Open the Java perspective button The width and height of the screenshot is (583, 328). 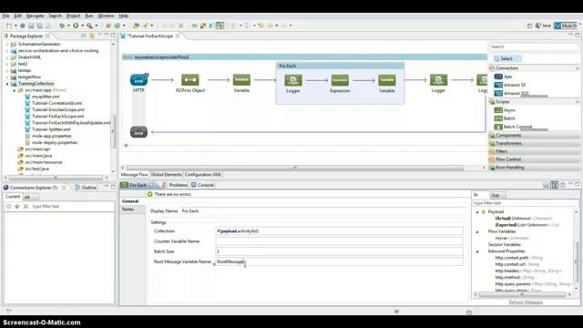tap(543, 26)
